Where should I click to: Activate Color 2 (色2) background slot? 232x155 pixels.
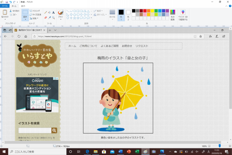point(128,15)
